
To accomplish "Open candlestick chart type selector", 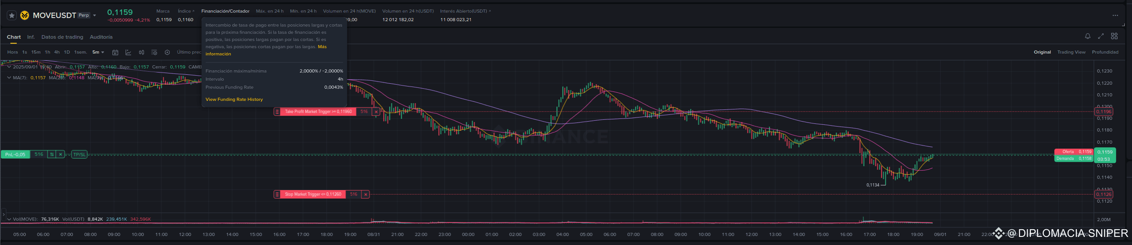I will [x=141, y=53].
